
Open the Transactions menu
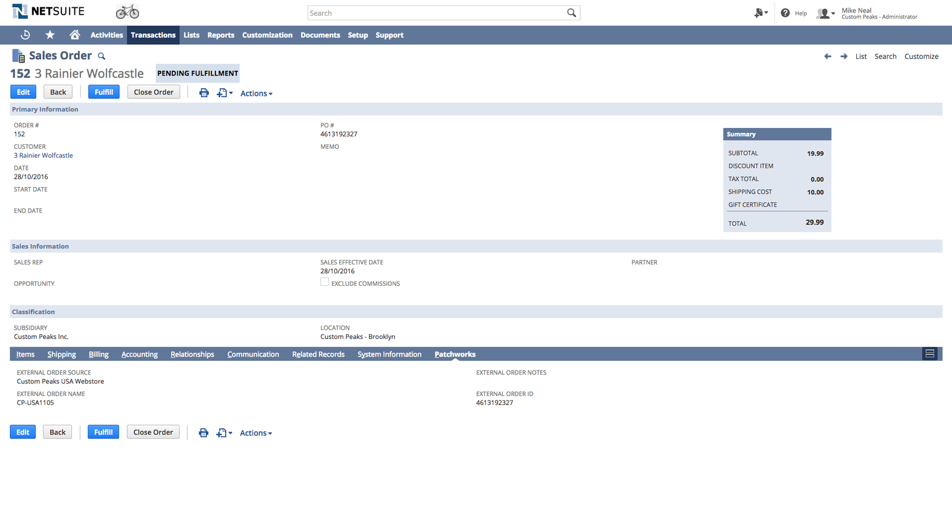pyautogui.click(x=153, y=35)
